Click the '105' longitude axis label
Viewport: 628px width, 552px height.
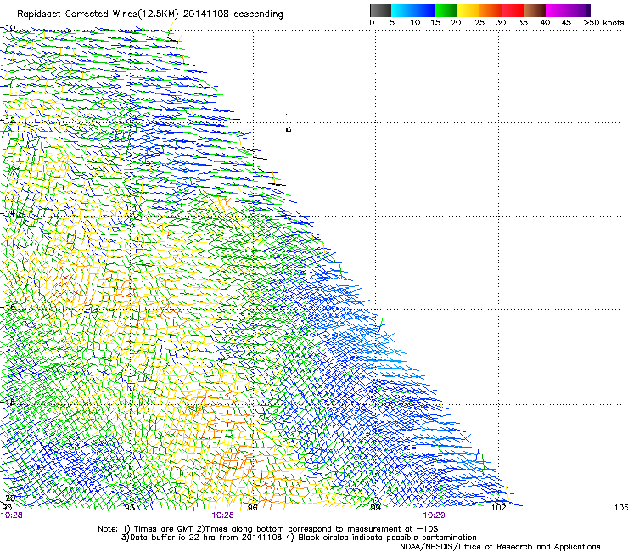pos(621,508)
